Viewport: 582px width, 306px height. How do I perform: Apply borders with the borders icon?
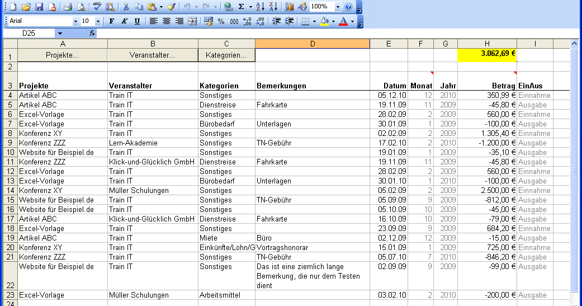coord(305,21)
